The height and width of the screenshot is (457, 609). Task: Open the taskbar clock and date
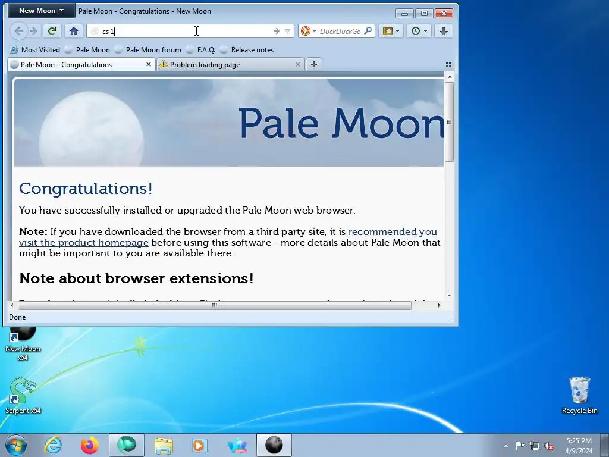pyautogui.click(x=579, y=446)
